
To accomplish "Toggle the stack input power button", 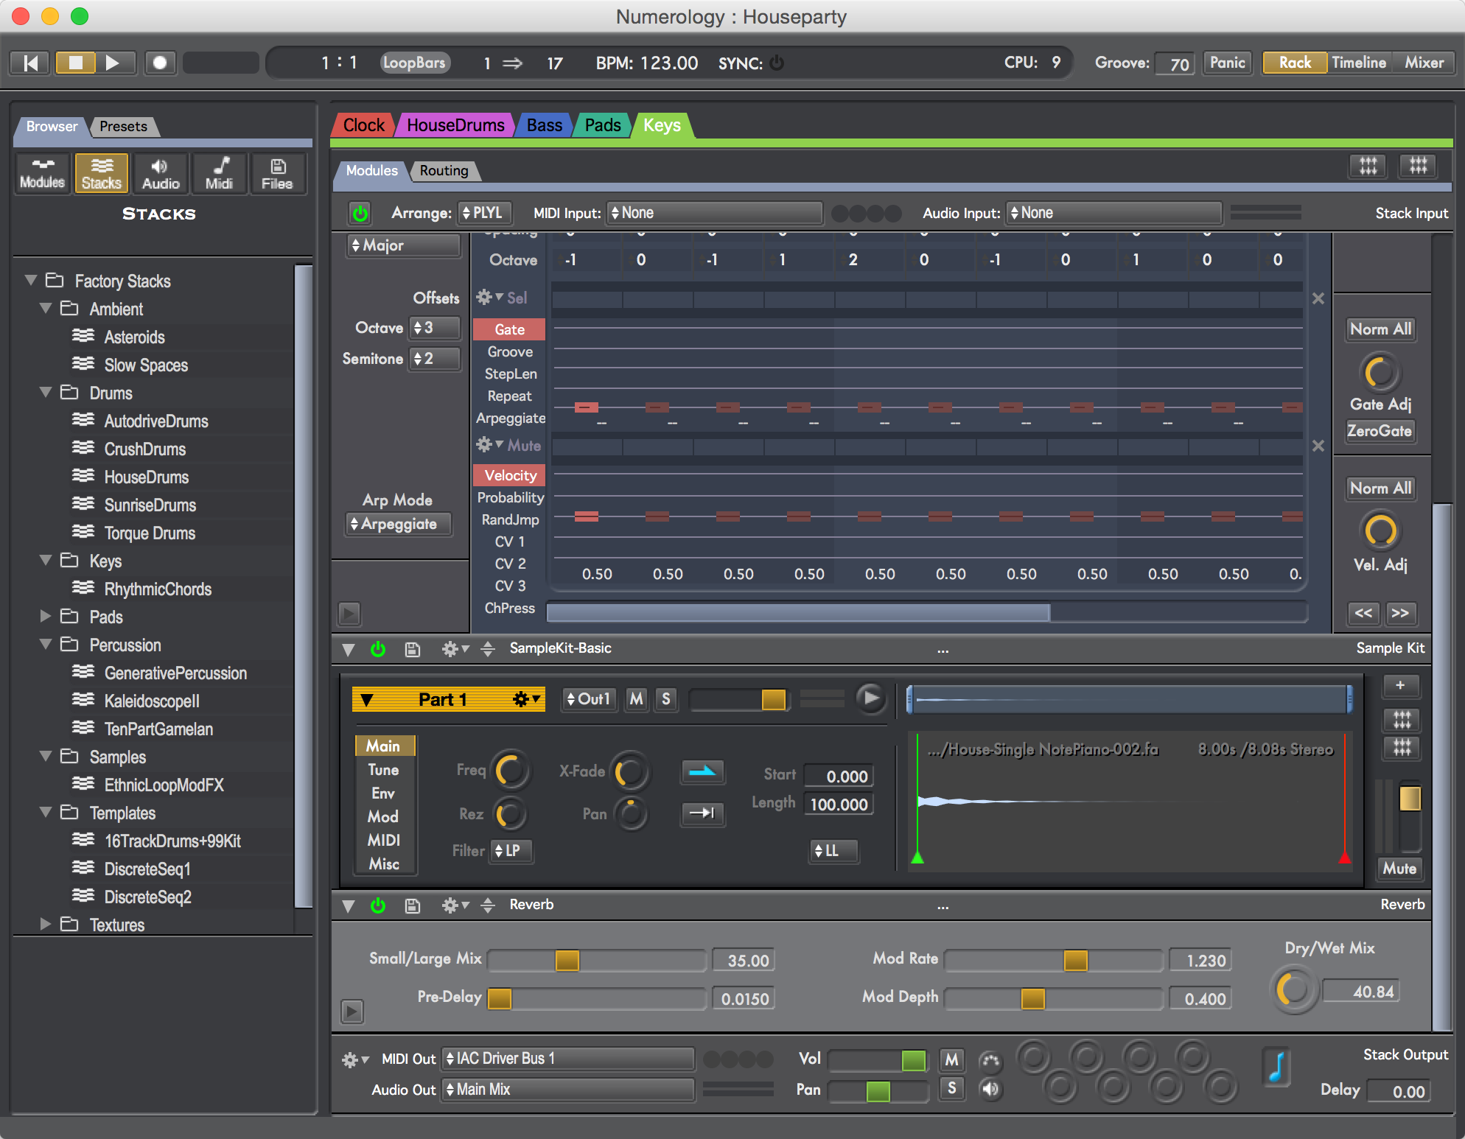I will 360,214.
